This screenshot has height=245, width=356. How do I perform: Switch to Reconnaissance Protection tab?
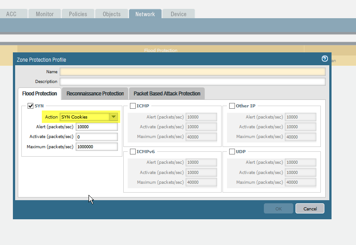[x=95, y=94]
